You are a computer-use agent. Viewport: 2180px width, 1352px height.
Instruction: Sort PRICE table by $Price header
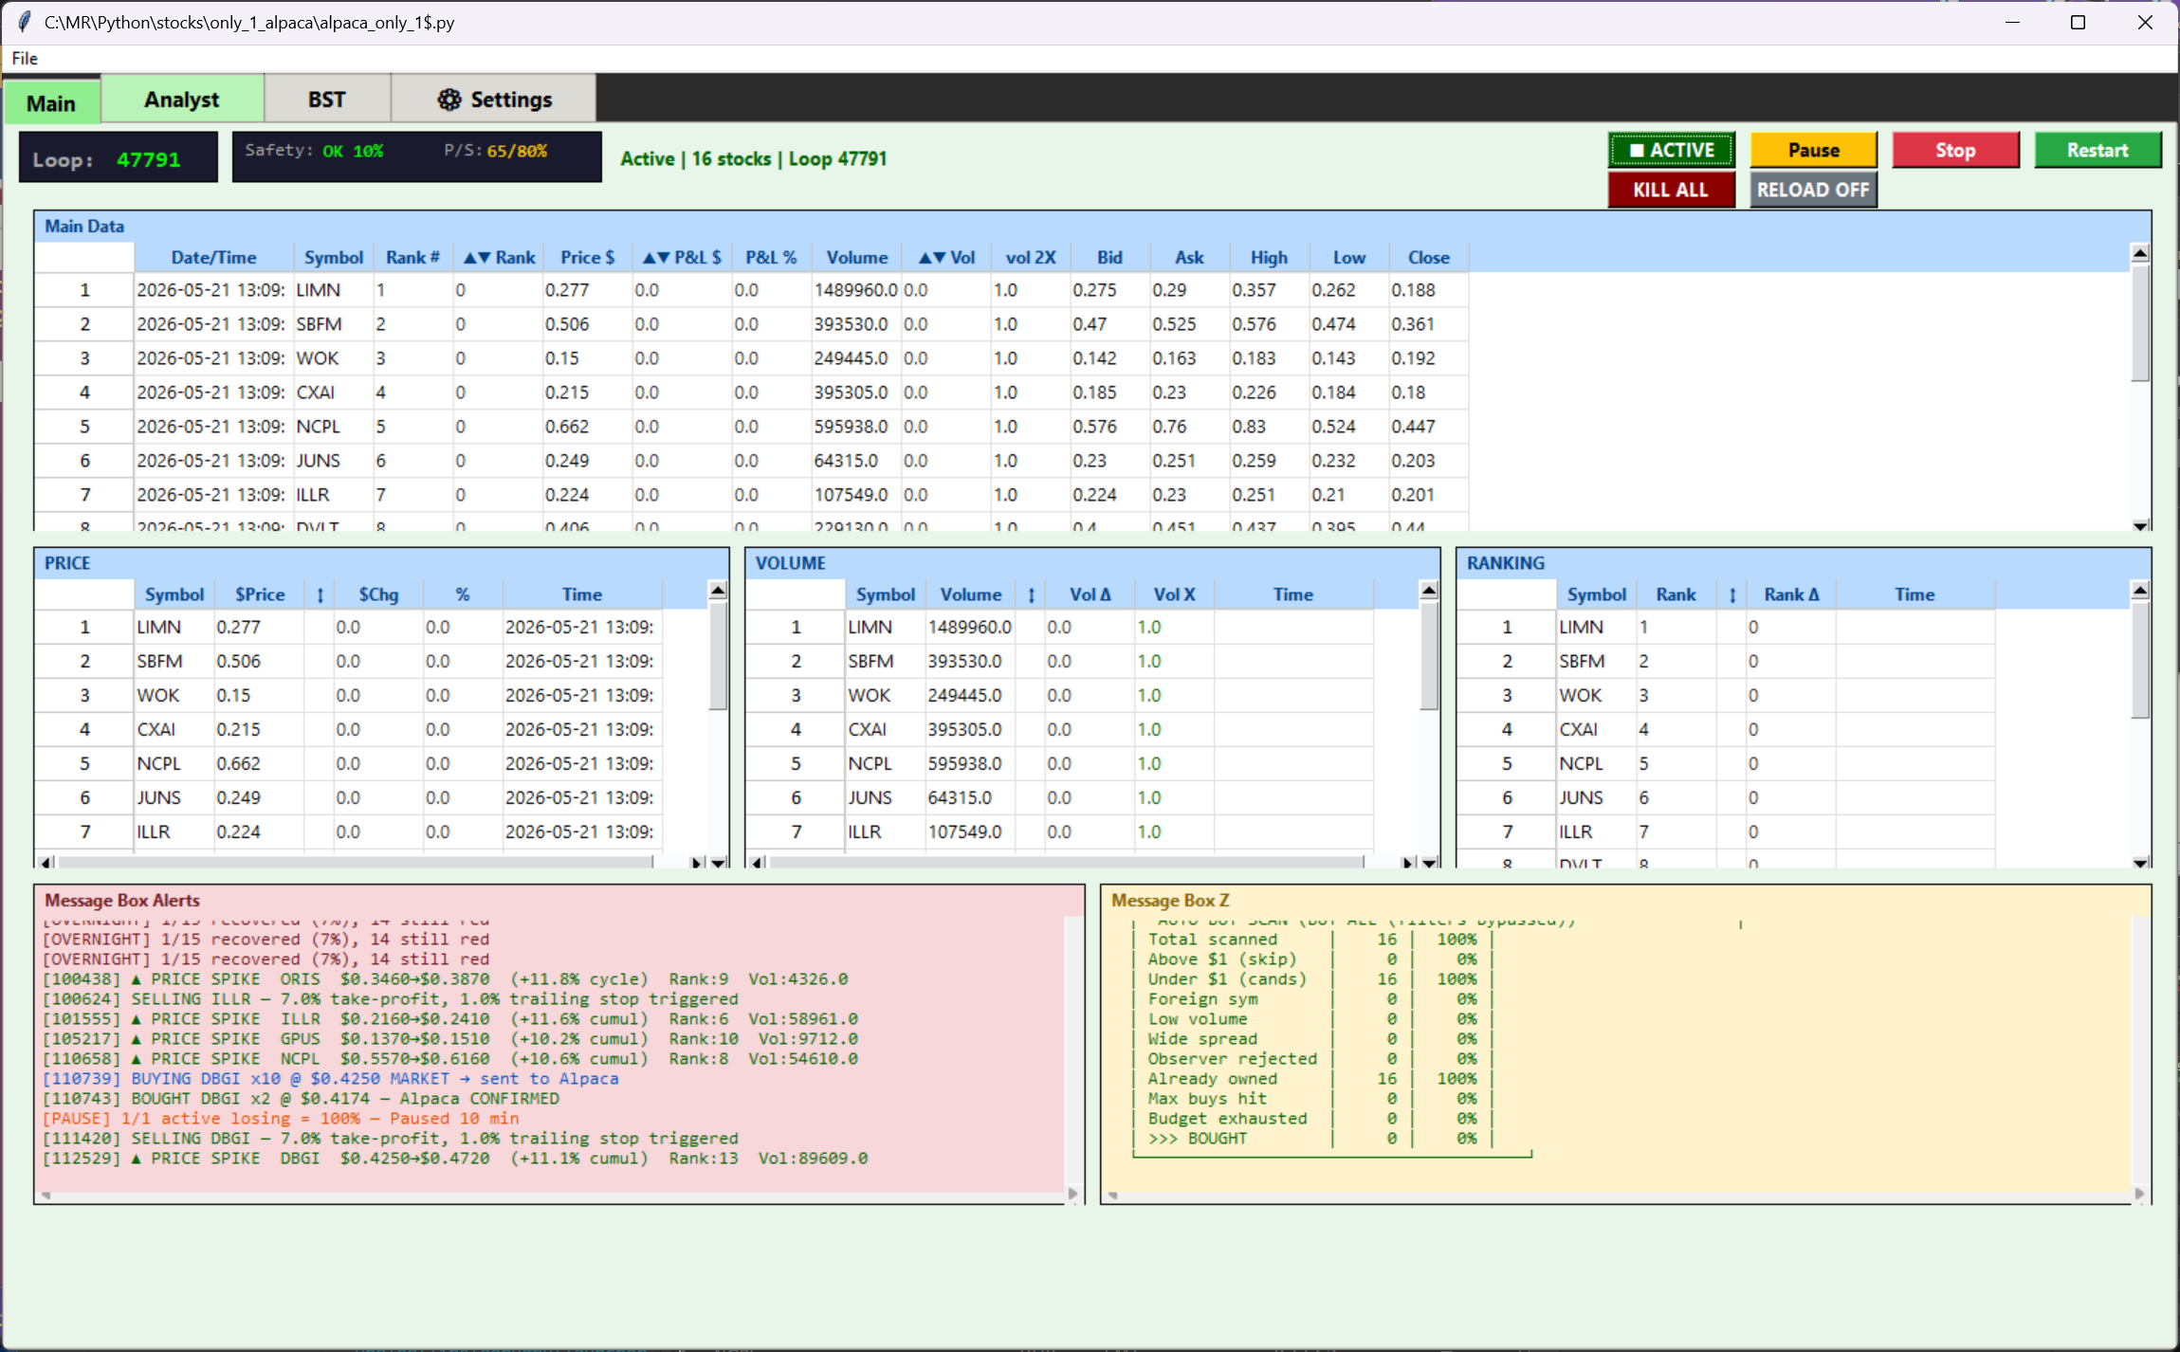coord(260,594)
